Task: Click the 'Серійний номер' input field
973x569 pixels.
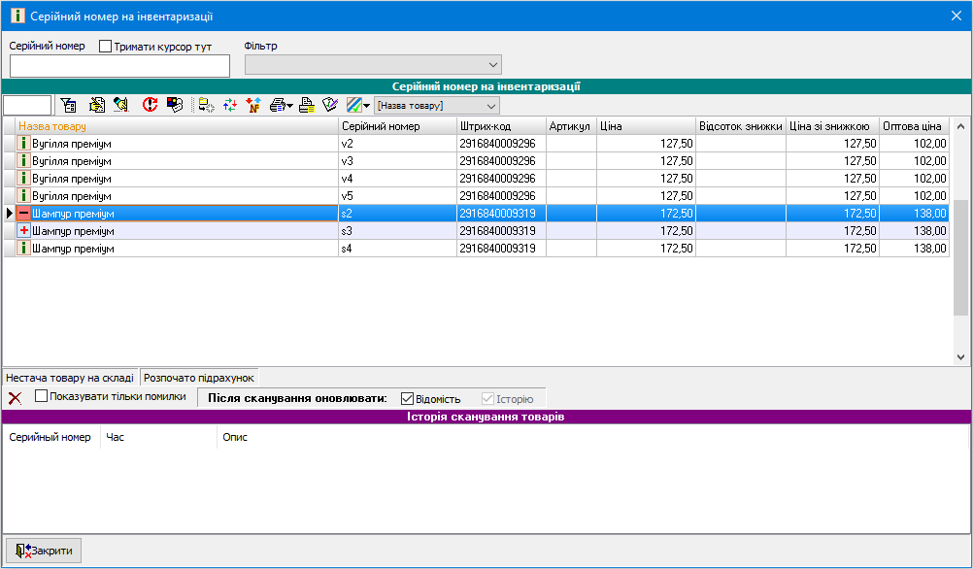Action: tap(119, 66)
